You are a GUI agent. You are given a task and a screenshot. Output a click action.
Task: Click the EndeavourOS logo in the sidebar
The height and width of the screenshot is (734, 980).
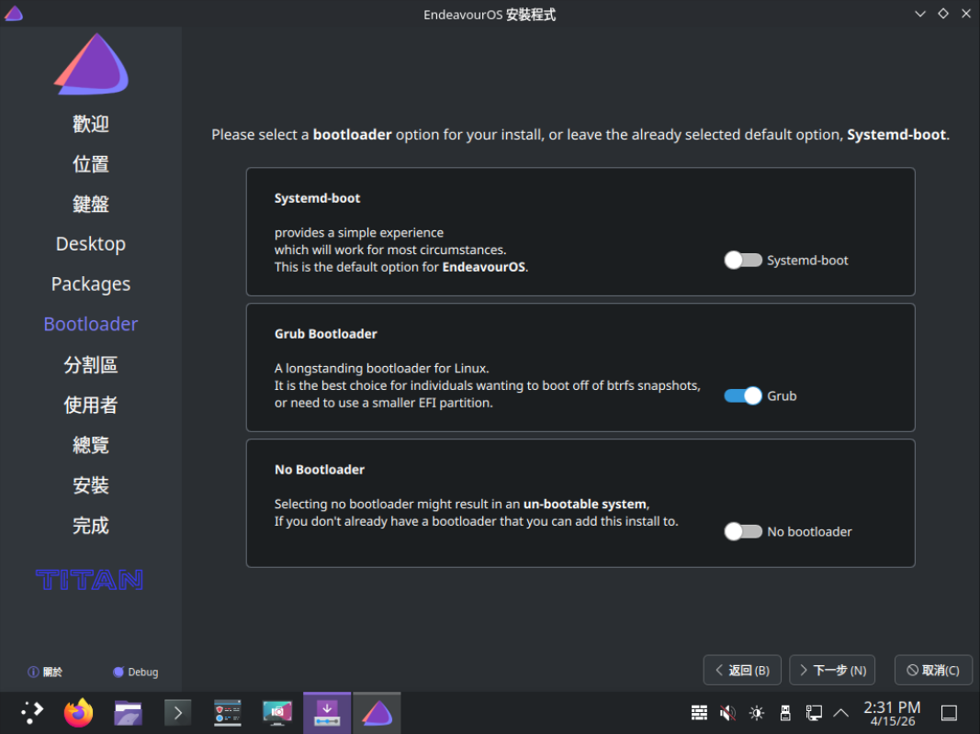point(91,64)
